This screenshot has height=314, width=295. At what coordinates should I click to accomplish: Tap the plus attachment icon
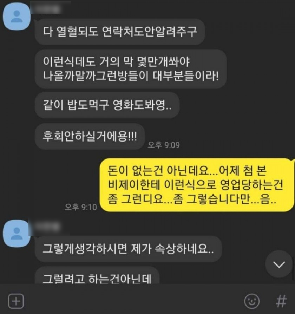click(16, 301)
